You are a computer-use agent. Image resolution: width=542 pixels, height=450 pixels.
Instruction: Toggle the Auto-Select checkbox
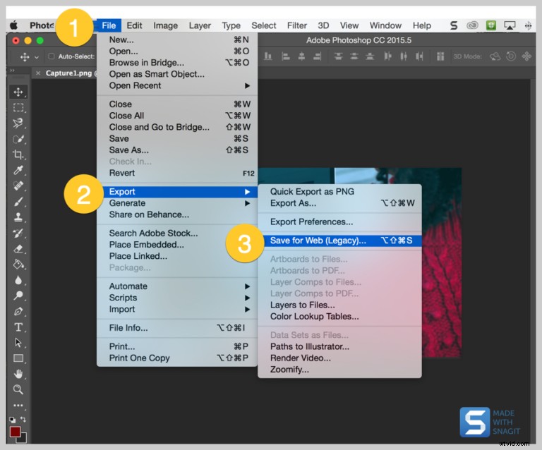coord(51,56)
